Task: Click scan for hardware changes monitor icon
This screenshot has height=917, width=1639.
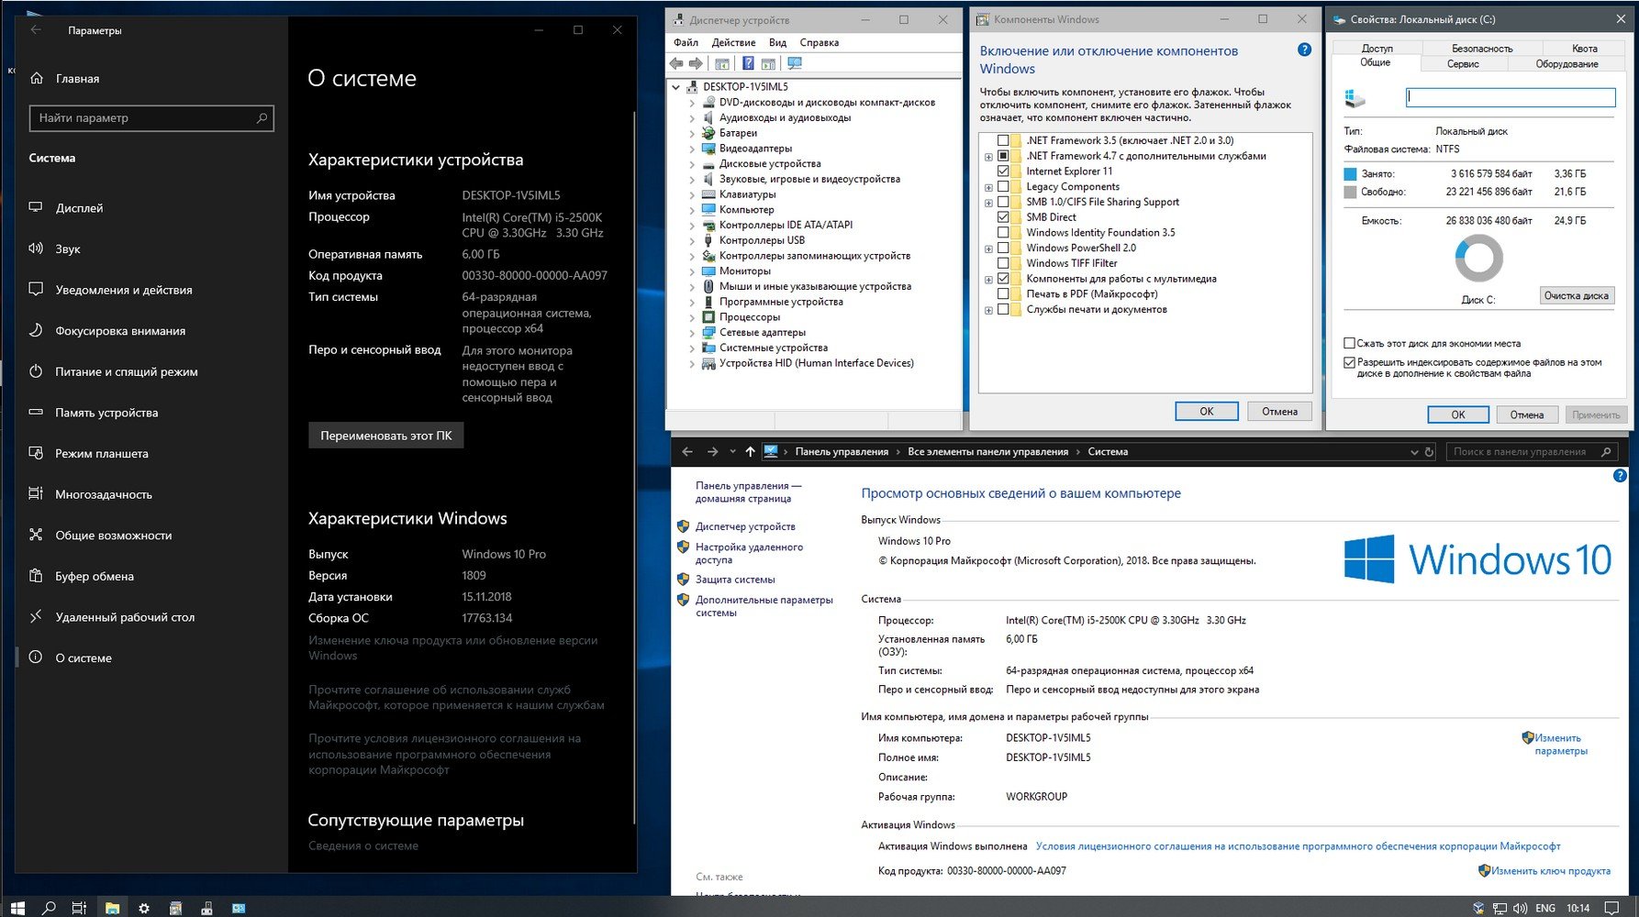Action: pos(795,63)
